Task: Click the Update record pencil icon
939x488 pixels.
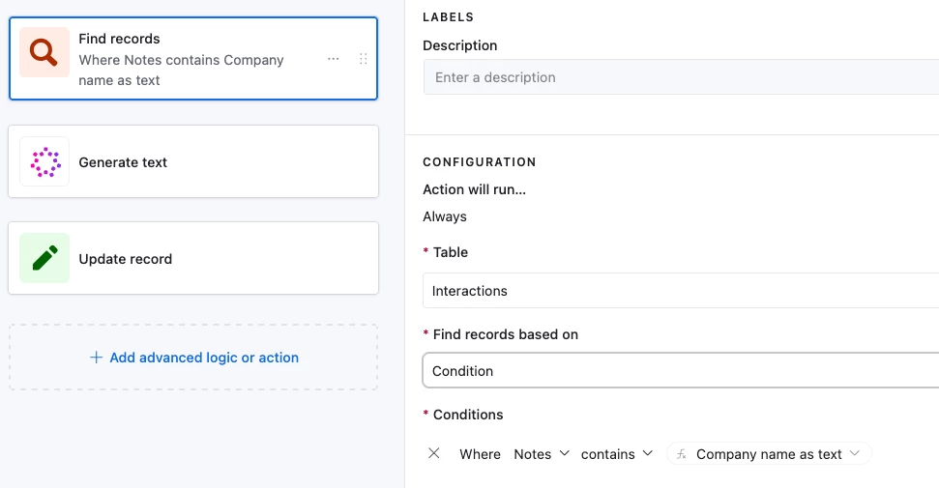Action: tap(44, 258)
